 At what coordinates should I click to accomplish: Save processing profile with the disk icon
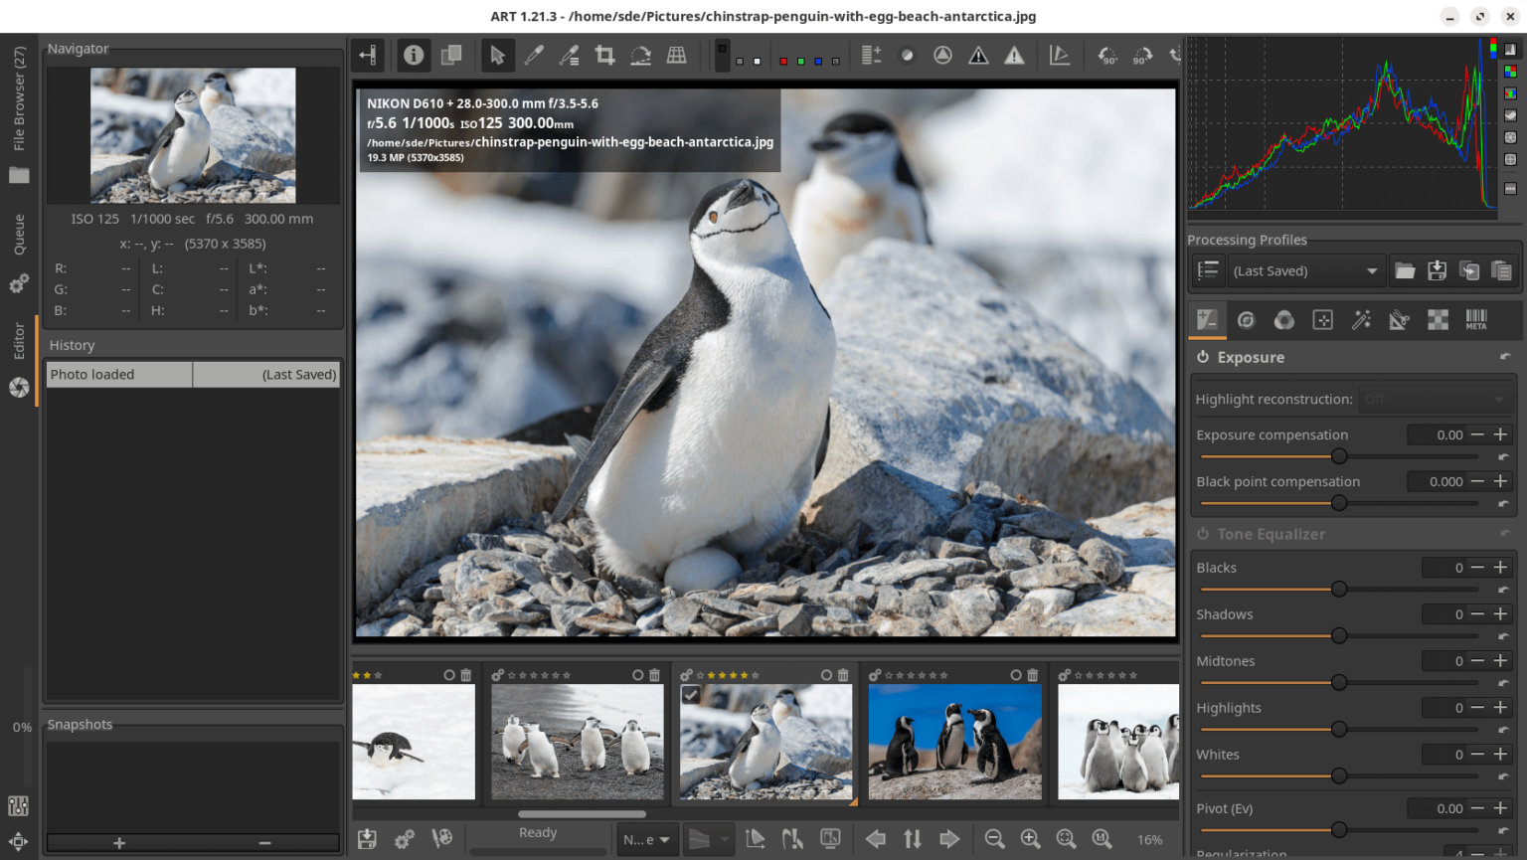pyautogui.click(x=1437, y=270)
